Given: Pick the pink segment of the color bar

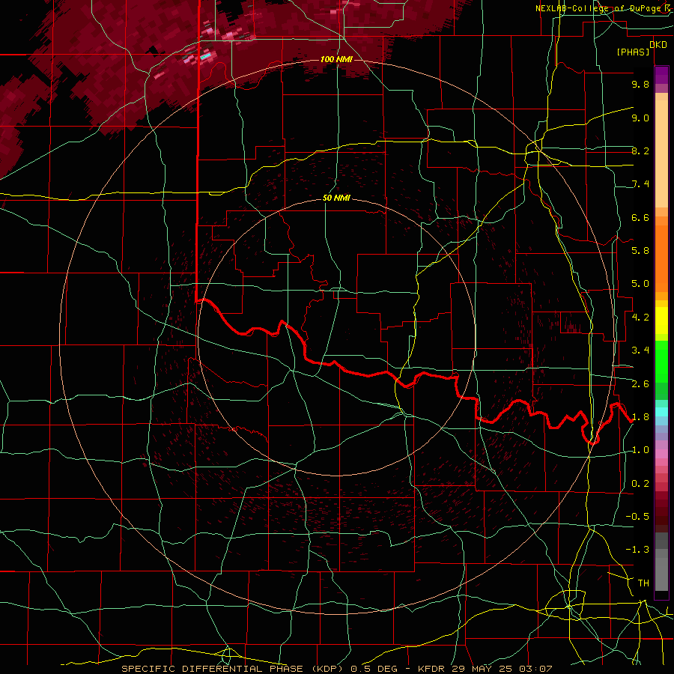Looking at the screenshot, I should tap(661, 454).
